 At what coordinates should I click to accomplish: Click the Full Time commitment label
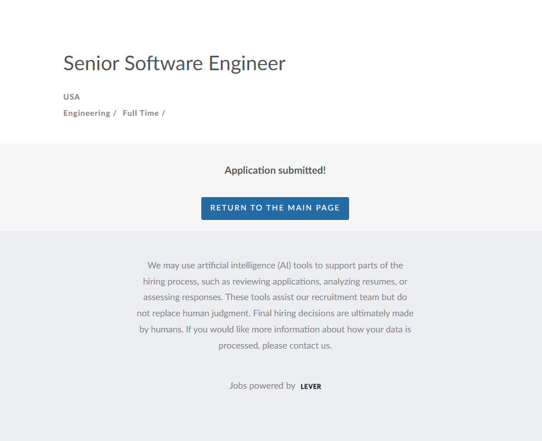141,113
